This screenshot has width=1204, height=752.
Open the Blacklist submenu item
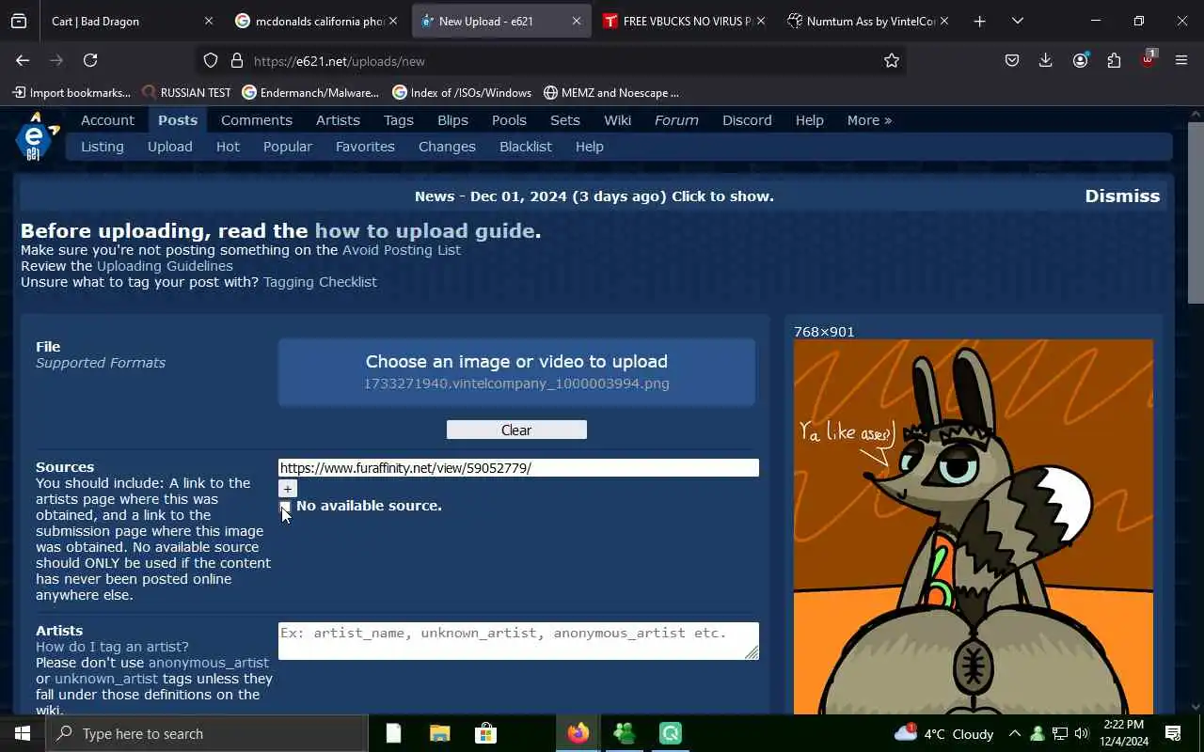click(x=526, y=147)
